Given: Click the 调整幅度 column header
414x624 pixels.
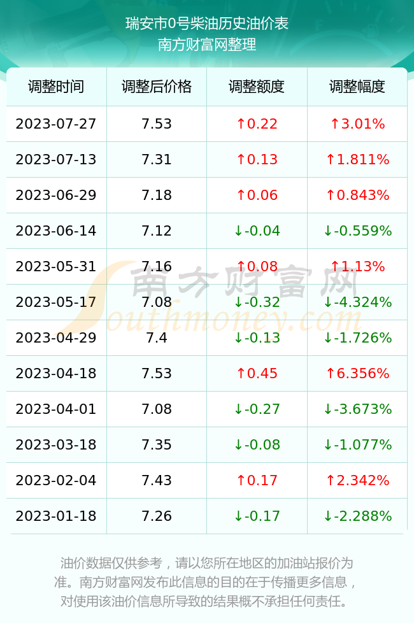Looking at the screenshot, I should coord(357,87).
